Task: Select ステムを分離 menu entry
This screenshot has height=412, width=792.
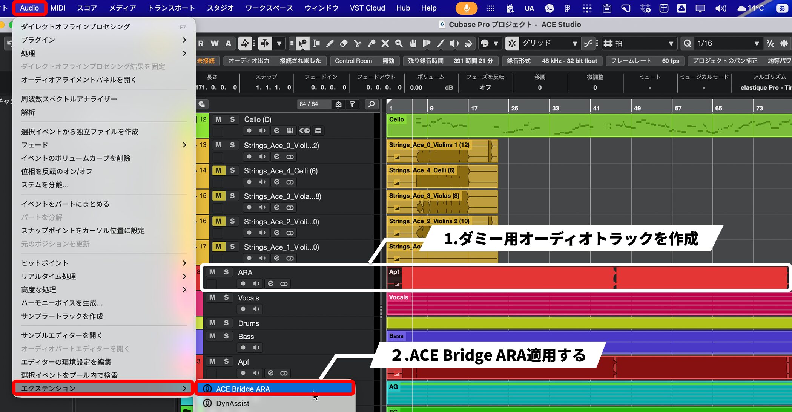Action: 104,185
